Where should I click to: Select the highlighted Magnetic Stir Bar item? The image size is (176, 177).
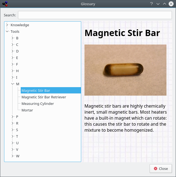point(36,90)
